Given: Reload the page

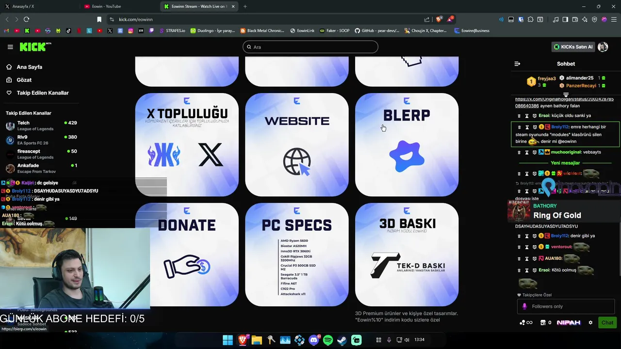Looking at the screenshot, I should click(x=26, y=19).
